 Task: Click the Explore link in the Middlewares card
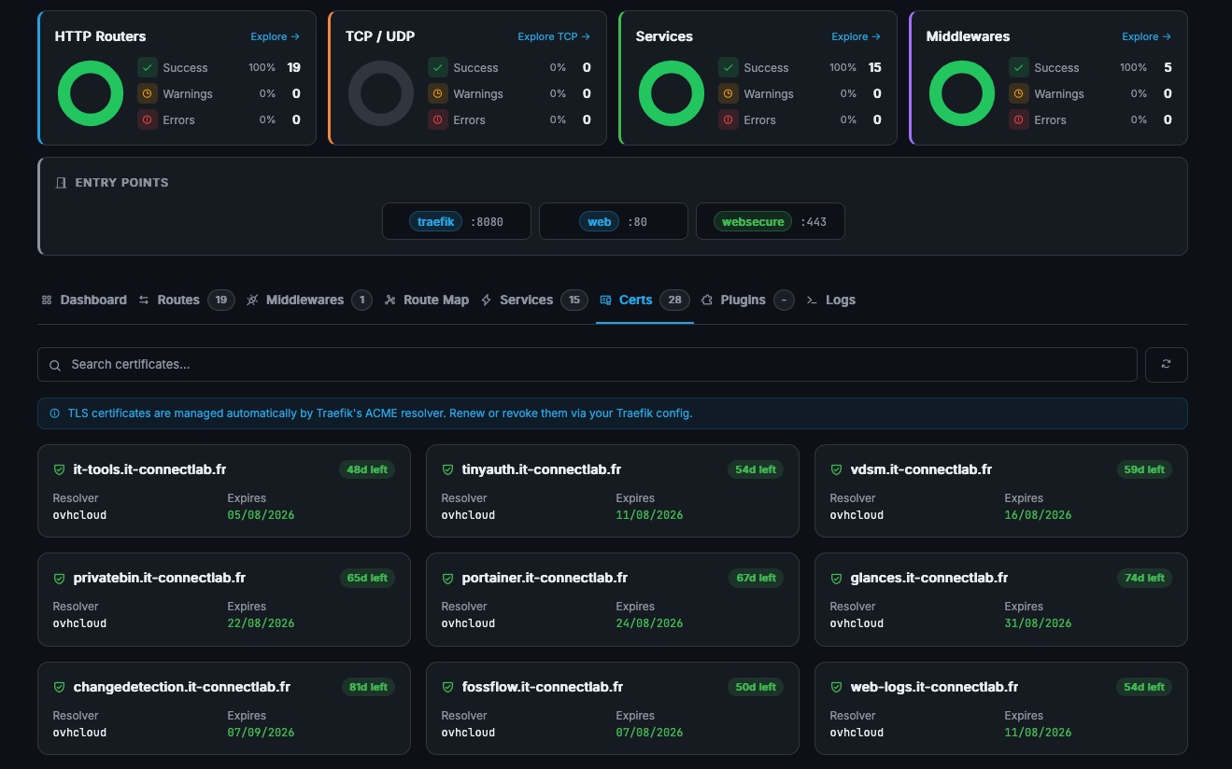point(1146,36)
